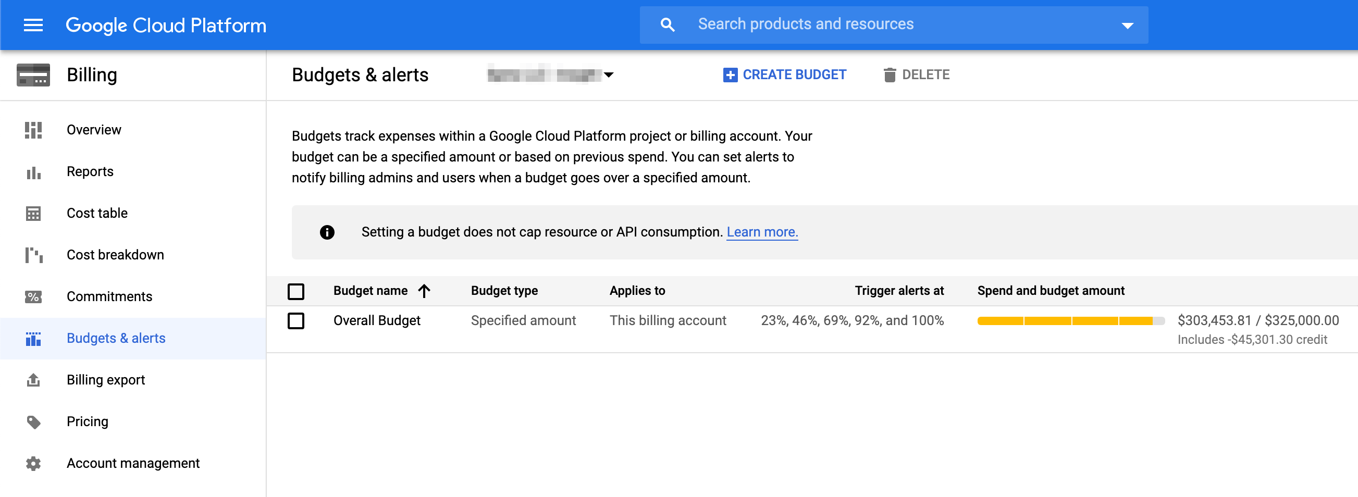Click the Applies to column header
This screenshot has height=497, width=1358.
[x=637, y=290]
